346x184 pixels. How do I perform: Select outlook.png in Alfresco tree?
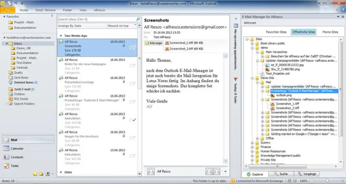pyautogui.click(x=283, y=95)
